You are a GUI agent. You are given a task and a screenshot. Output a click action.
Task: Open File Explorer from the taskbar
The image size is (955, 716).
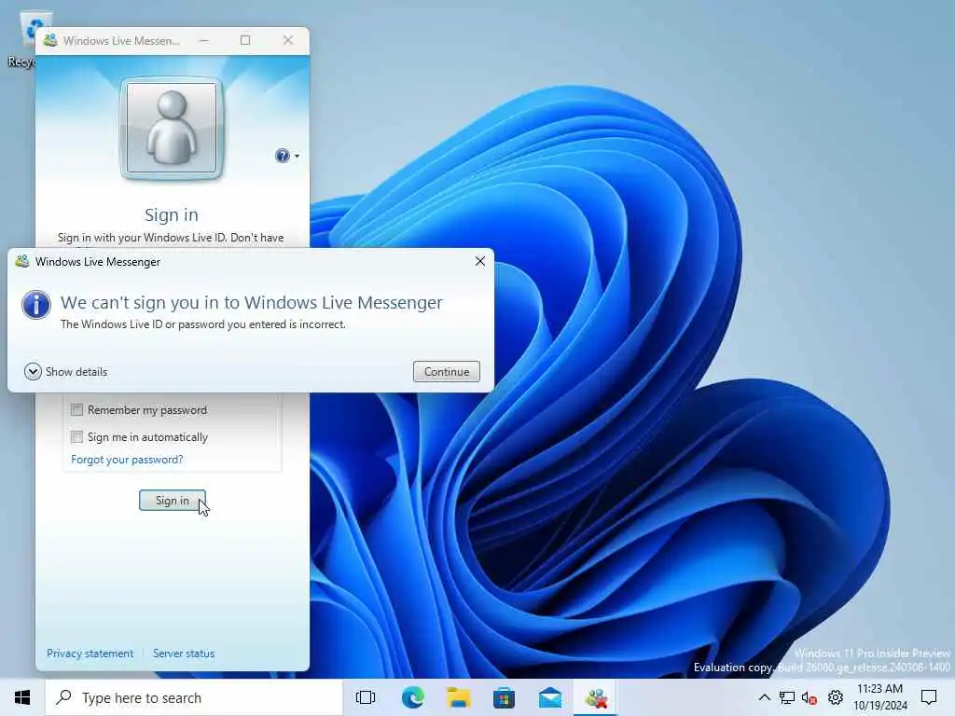coord(458,697)
